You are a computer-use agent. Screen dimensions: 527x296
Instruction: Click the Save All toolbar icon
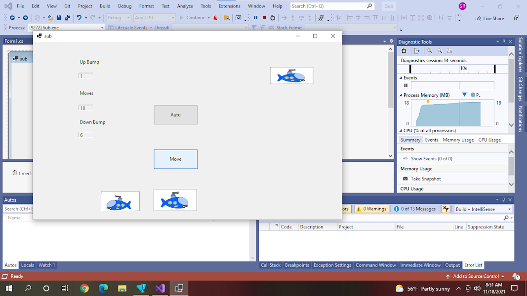(67, 18)
